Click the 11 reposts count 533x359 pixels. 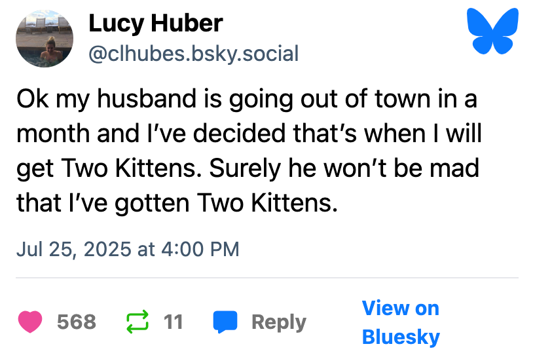pos(173,322)
